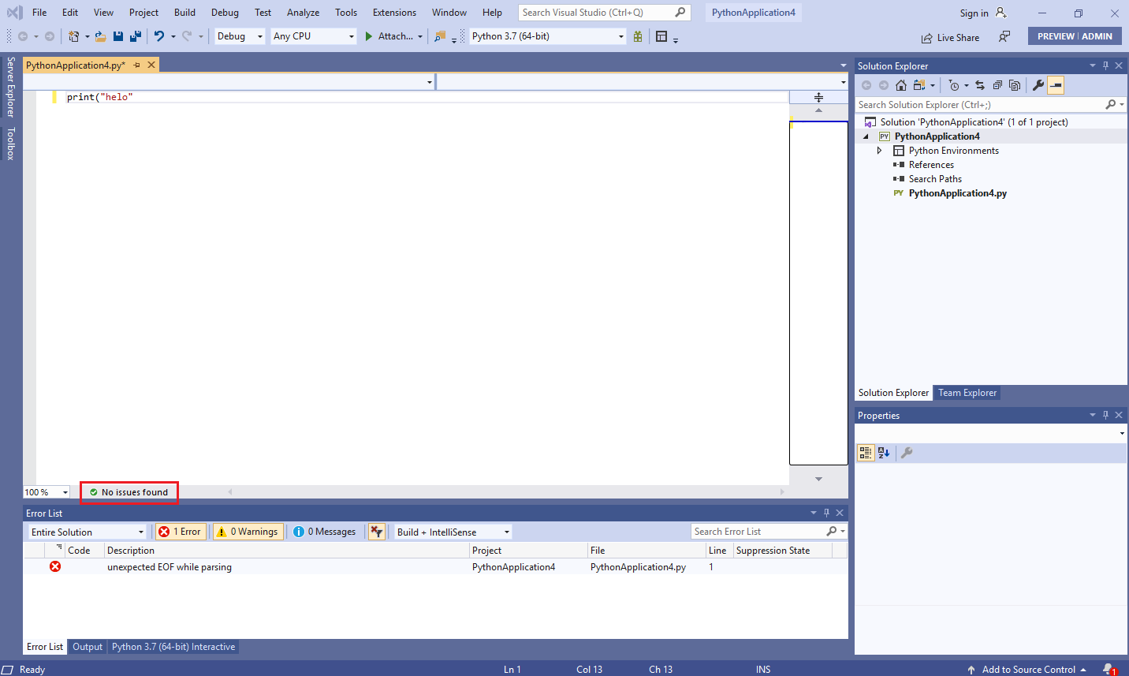Screen dimensions: 1129x676
Task: Click the Save All icon
Action: [x=136, y=36]
